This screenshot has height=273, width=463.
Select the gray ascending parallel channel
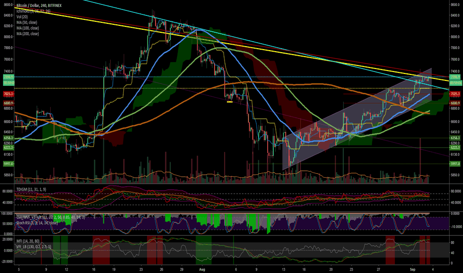[357, 119]
